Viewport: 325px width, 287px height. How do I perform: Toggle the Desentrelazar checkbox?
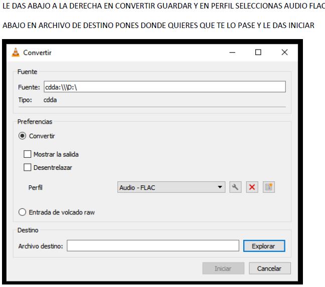click(28, 167)
